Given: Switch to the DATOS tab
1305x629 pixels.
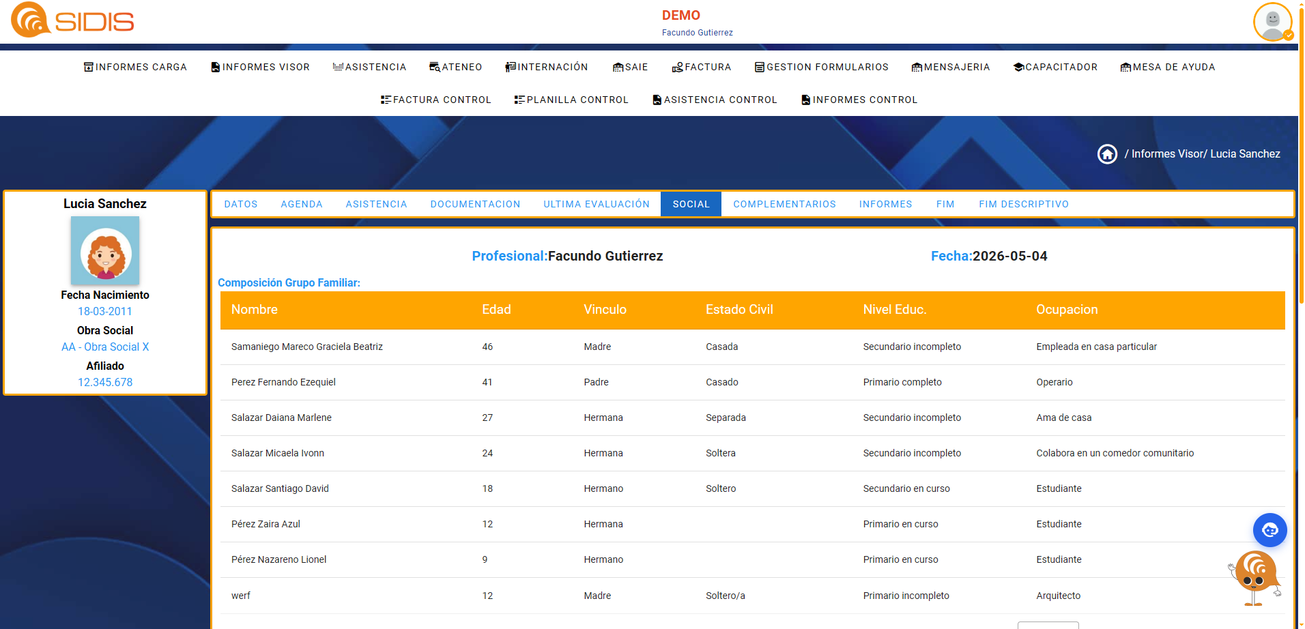Looking at the screenshot, I should 241,204.
